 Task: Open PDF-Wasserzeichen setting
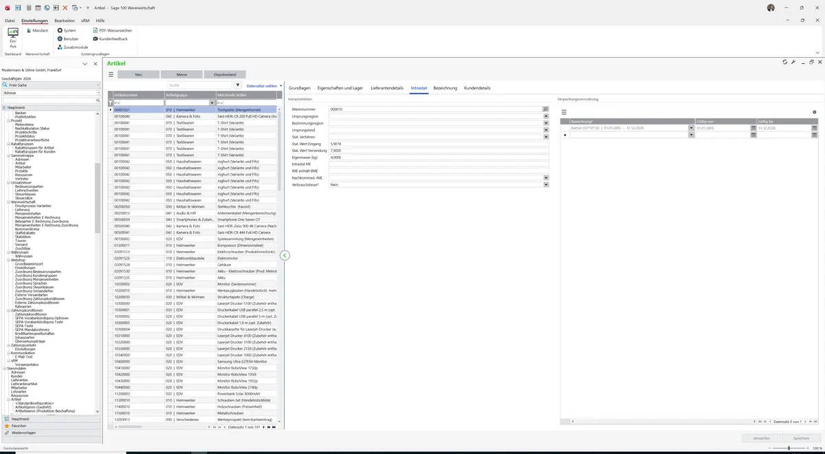[113, 30]
